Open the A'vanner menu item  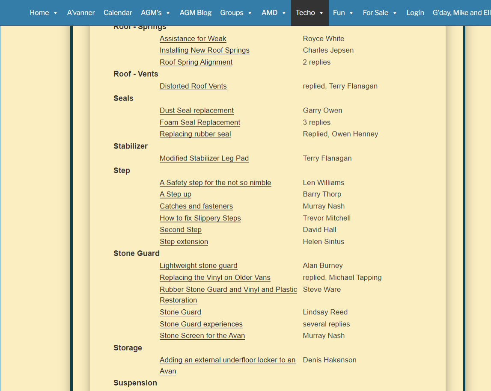tap(81, 12)
